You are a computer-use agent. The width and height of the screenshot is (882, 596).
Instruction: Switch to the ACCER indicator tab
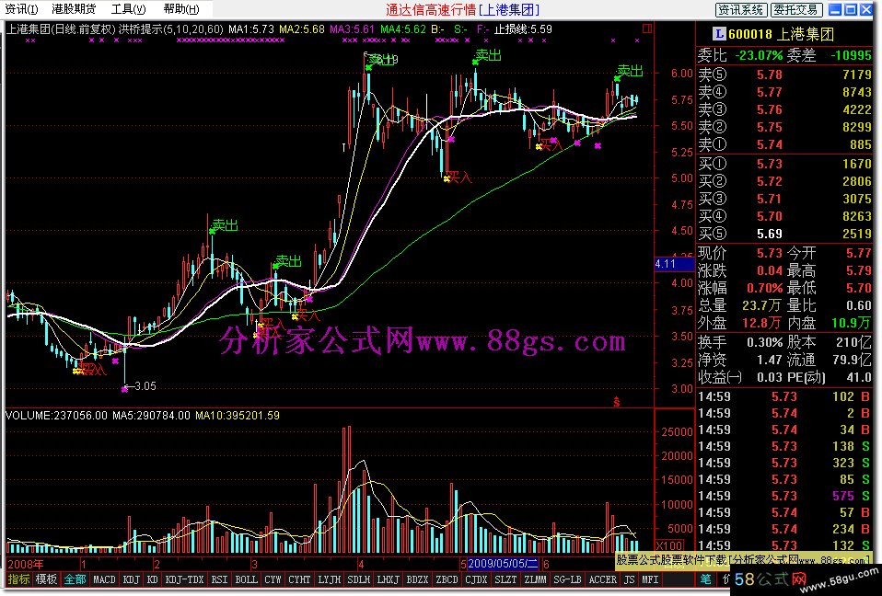(x=603, y=579)
